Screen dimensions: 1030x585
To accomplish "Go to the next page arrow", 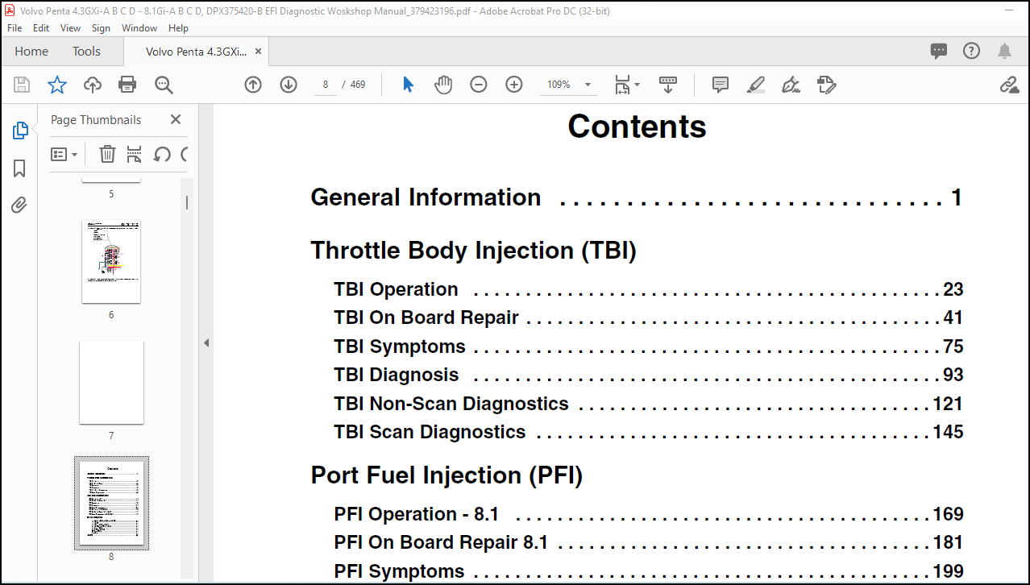I will pyautogui.click(x=289, y=85).
